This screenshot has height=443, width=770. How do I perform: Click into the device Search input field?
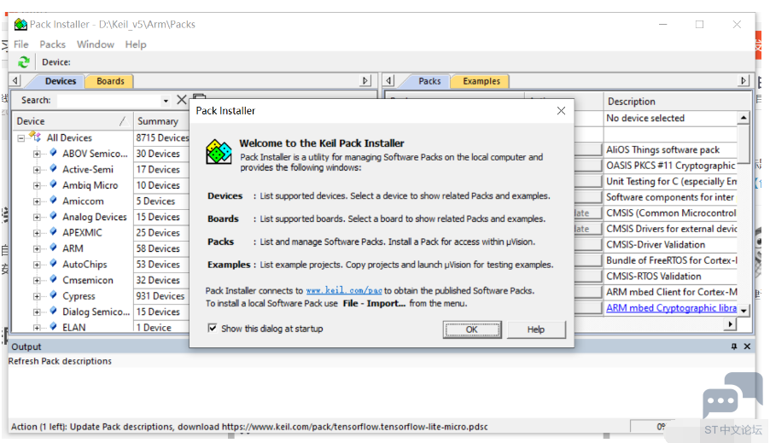[x=108, y=100]
